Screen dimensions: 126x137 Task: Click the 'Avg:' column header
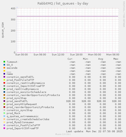coord(101,59)
